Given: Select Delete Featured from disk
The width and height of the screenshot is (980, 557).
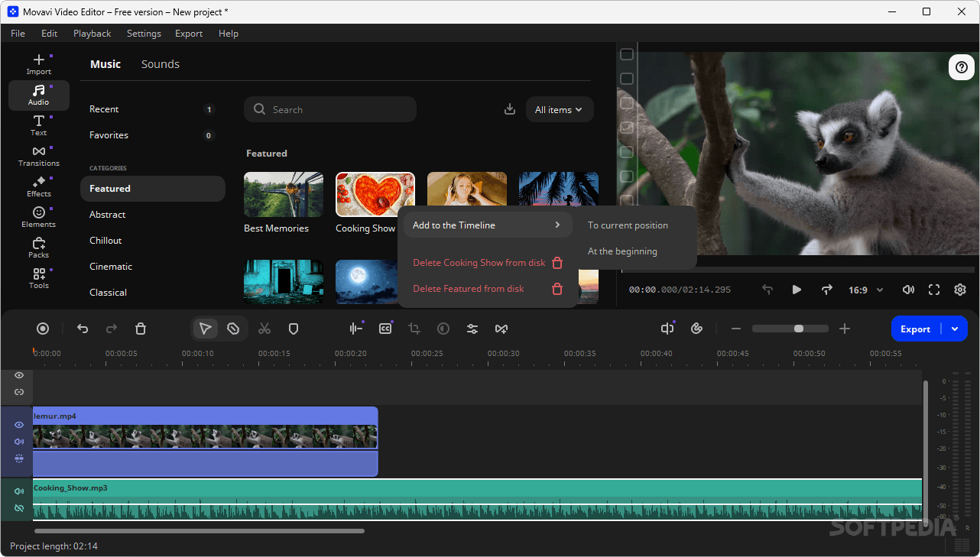Looking at the screenshot, I should 488,289.
